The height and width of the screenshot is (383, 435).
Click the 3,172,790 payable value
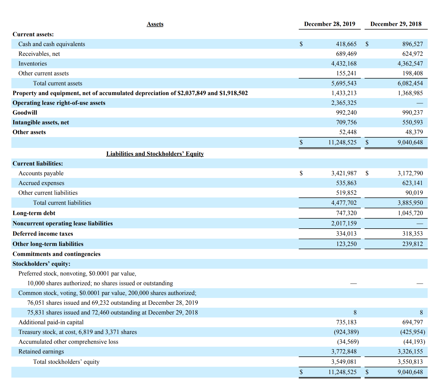click(x=410, y=173)
